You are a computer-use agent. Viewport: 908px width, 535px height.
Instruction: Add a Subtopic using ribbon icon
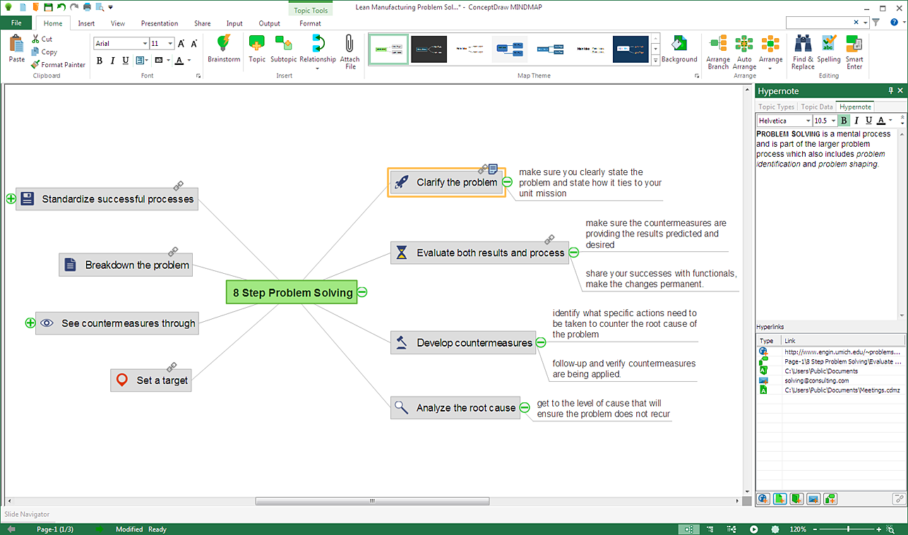click(x=283, y=44)
